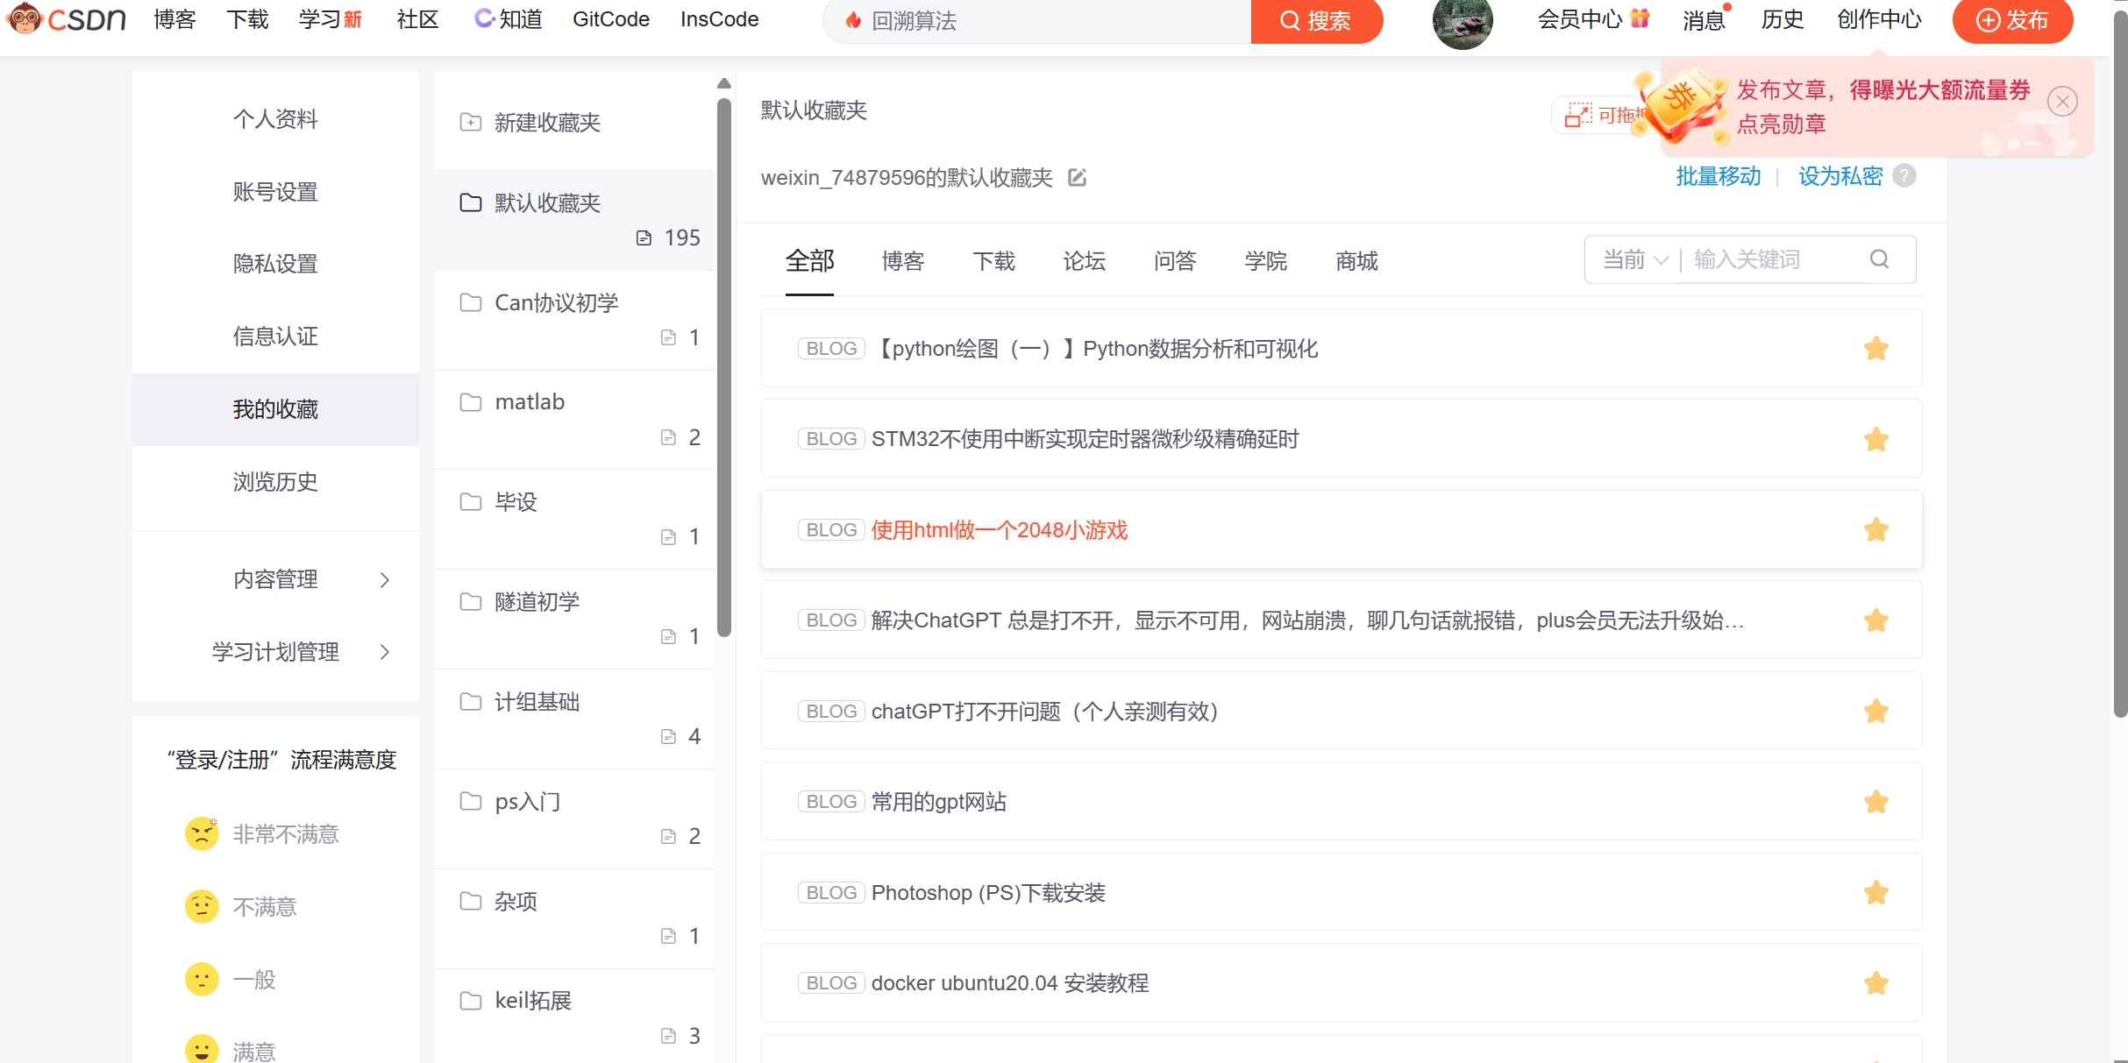Close the coupon promotion banner
This screenshot has width=2128, height=1063.
click(x=2062, y=102)
